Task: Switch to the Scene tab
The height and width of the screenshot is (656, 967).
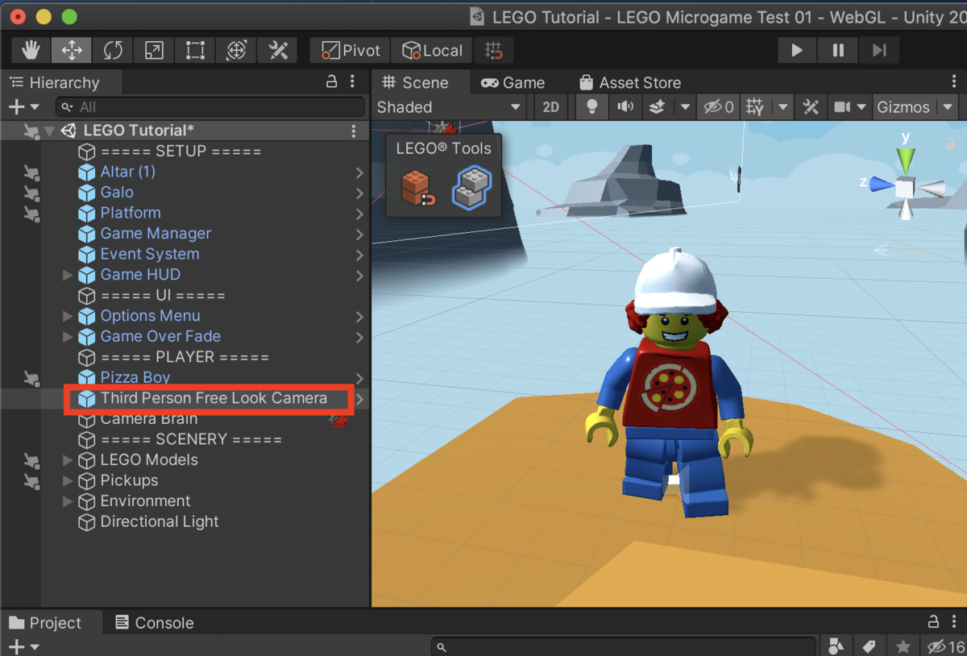Action: point(416,82)
